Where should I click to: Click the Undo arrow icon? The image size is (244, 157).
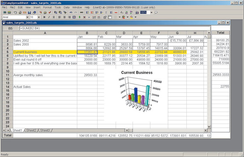tap(71, 12)
